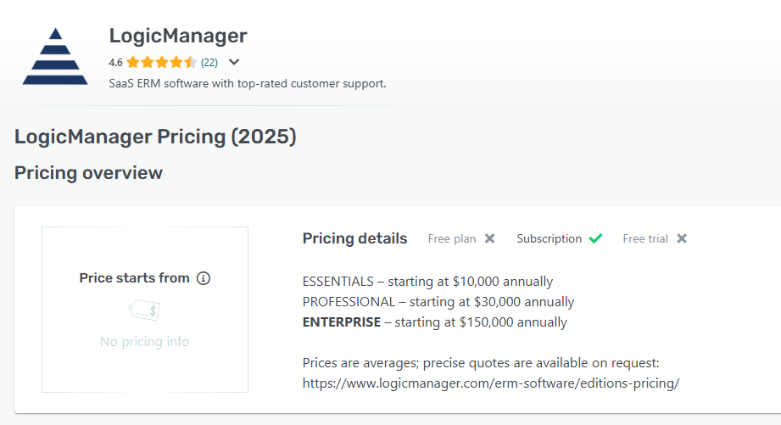This screenshot has width=781, height=425.
Task: Click the Free trial label
Action: click(645, 238)
